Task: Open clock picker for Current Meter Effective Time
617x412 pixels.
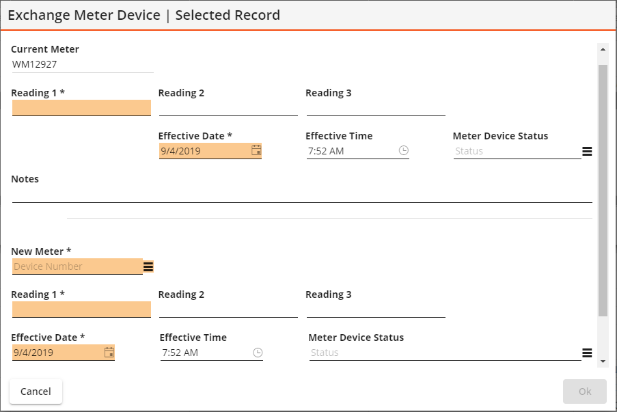Action: coord(404,150)
